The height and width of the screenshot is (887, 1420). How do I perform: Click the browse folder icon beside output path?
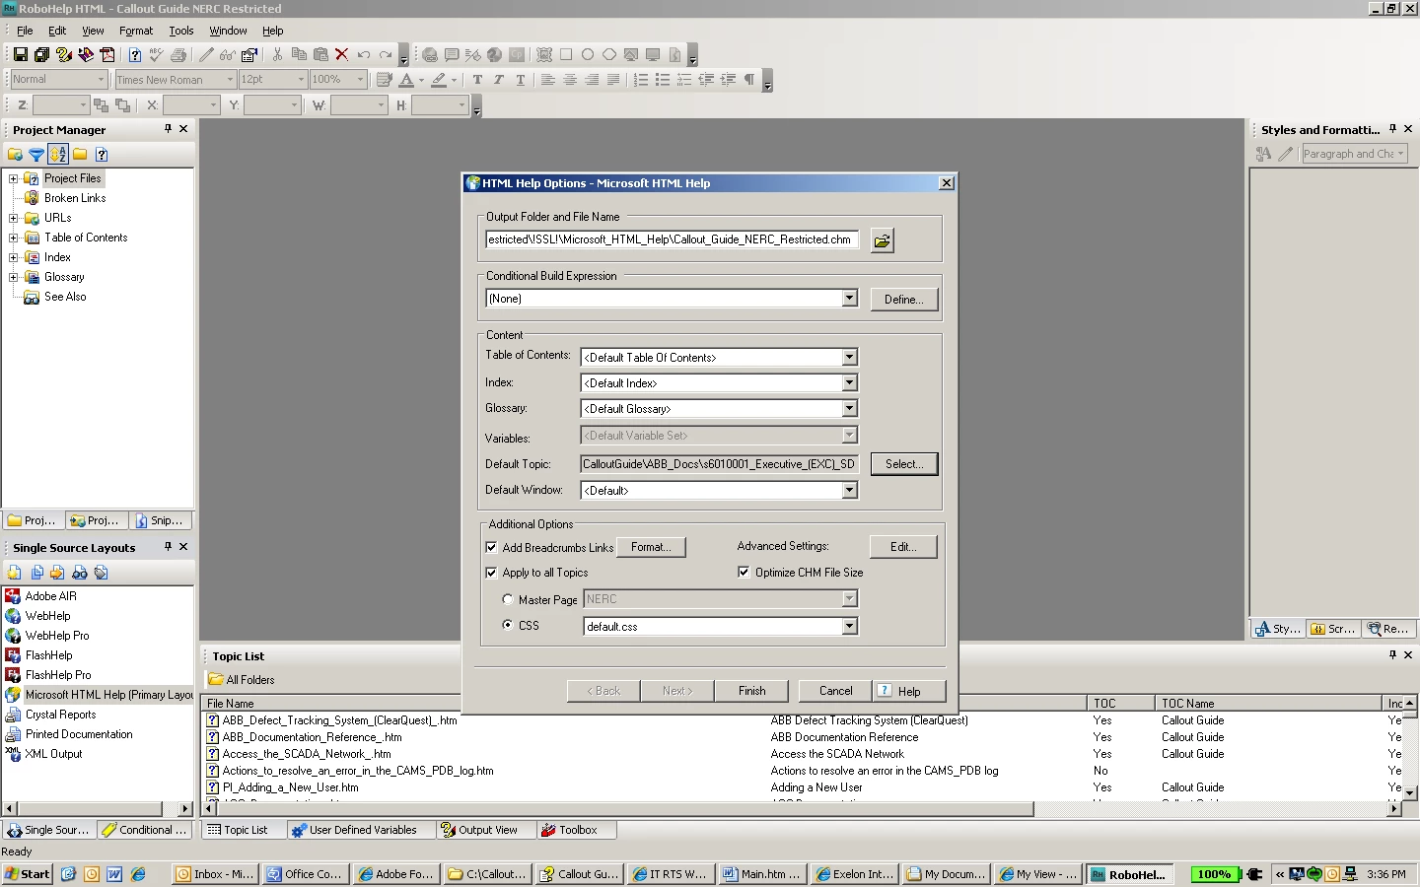883,240
